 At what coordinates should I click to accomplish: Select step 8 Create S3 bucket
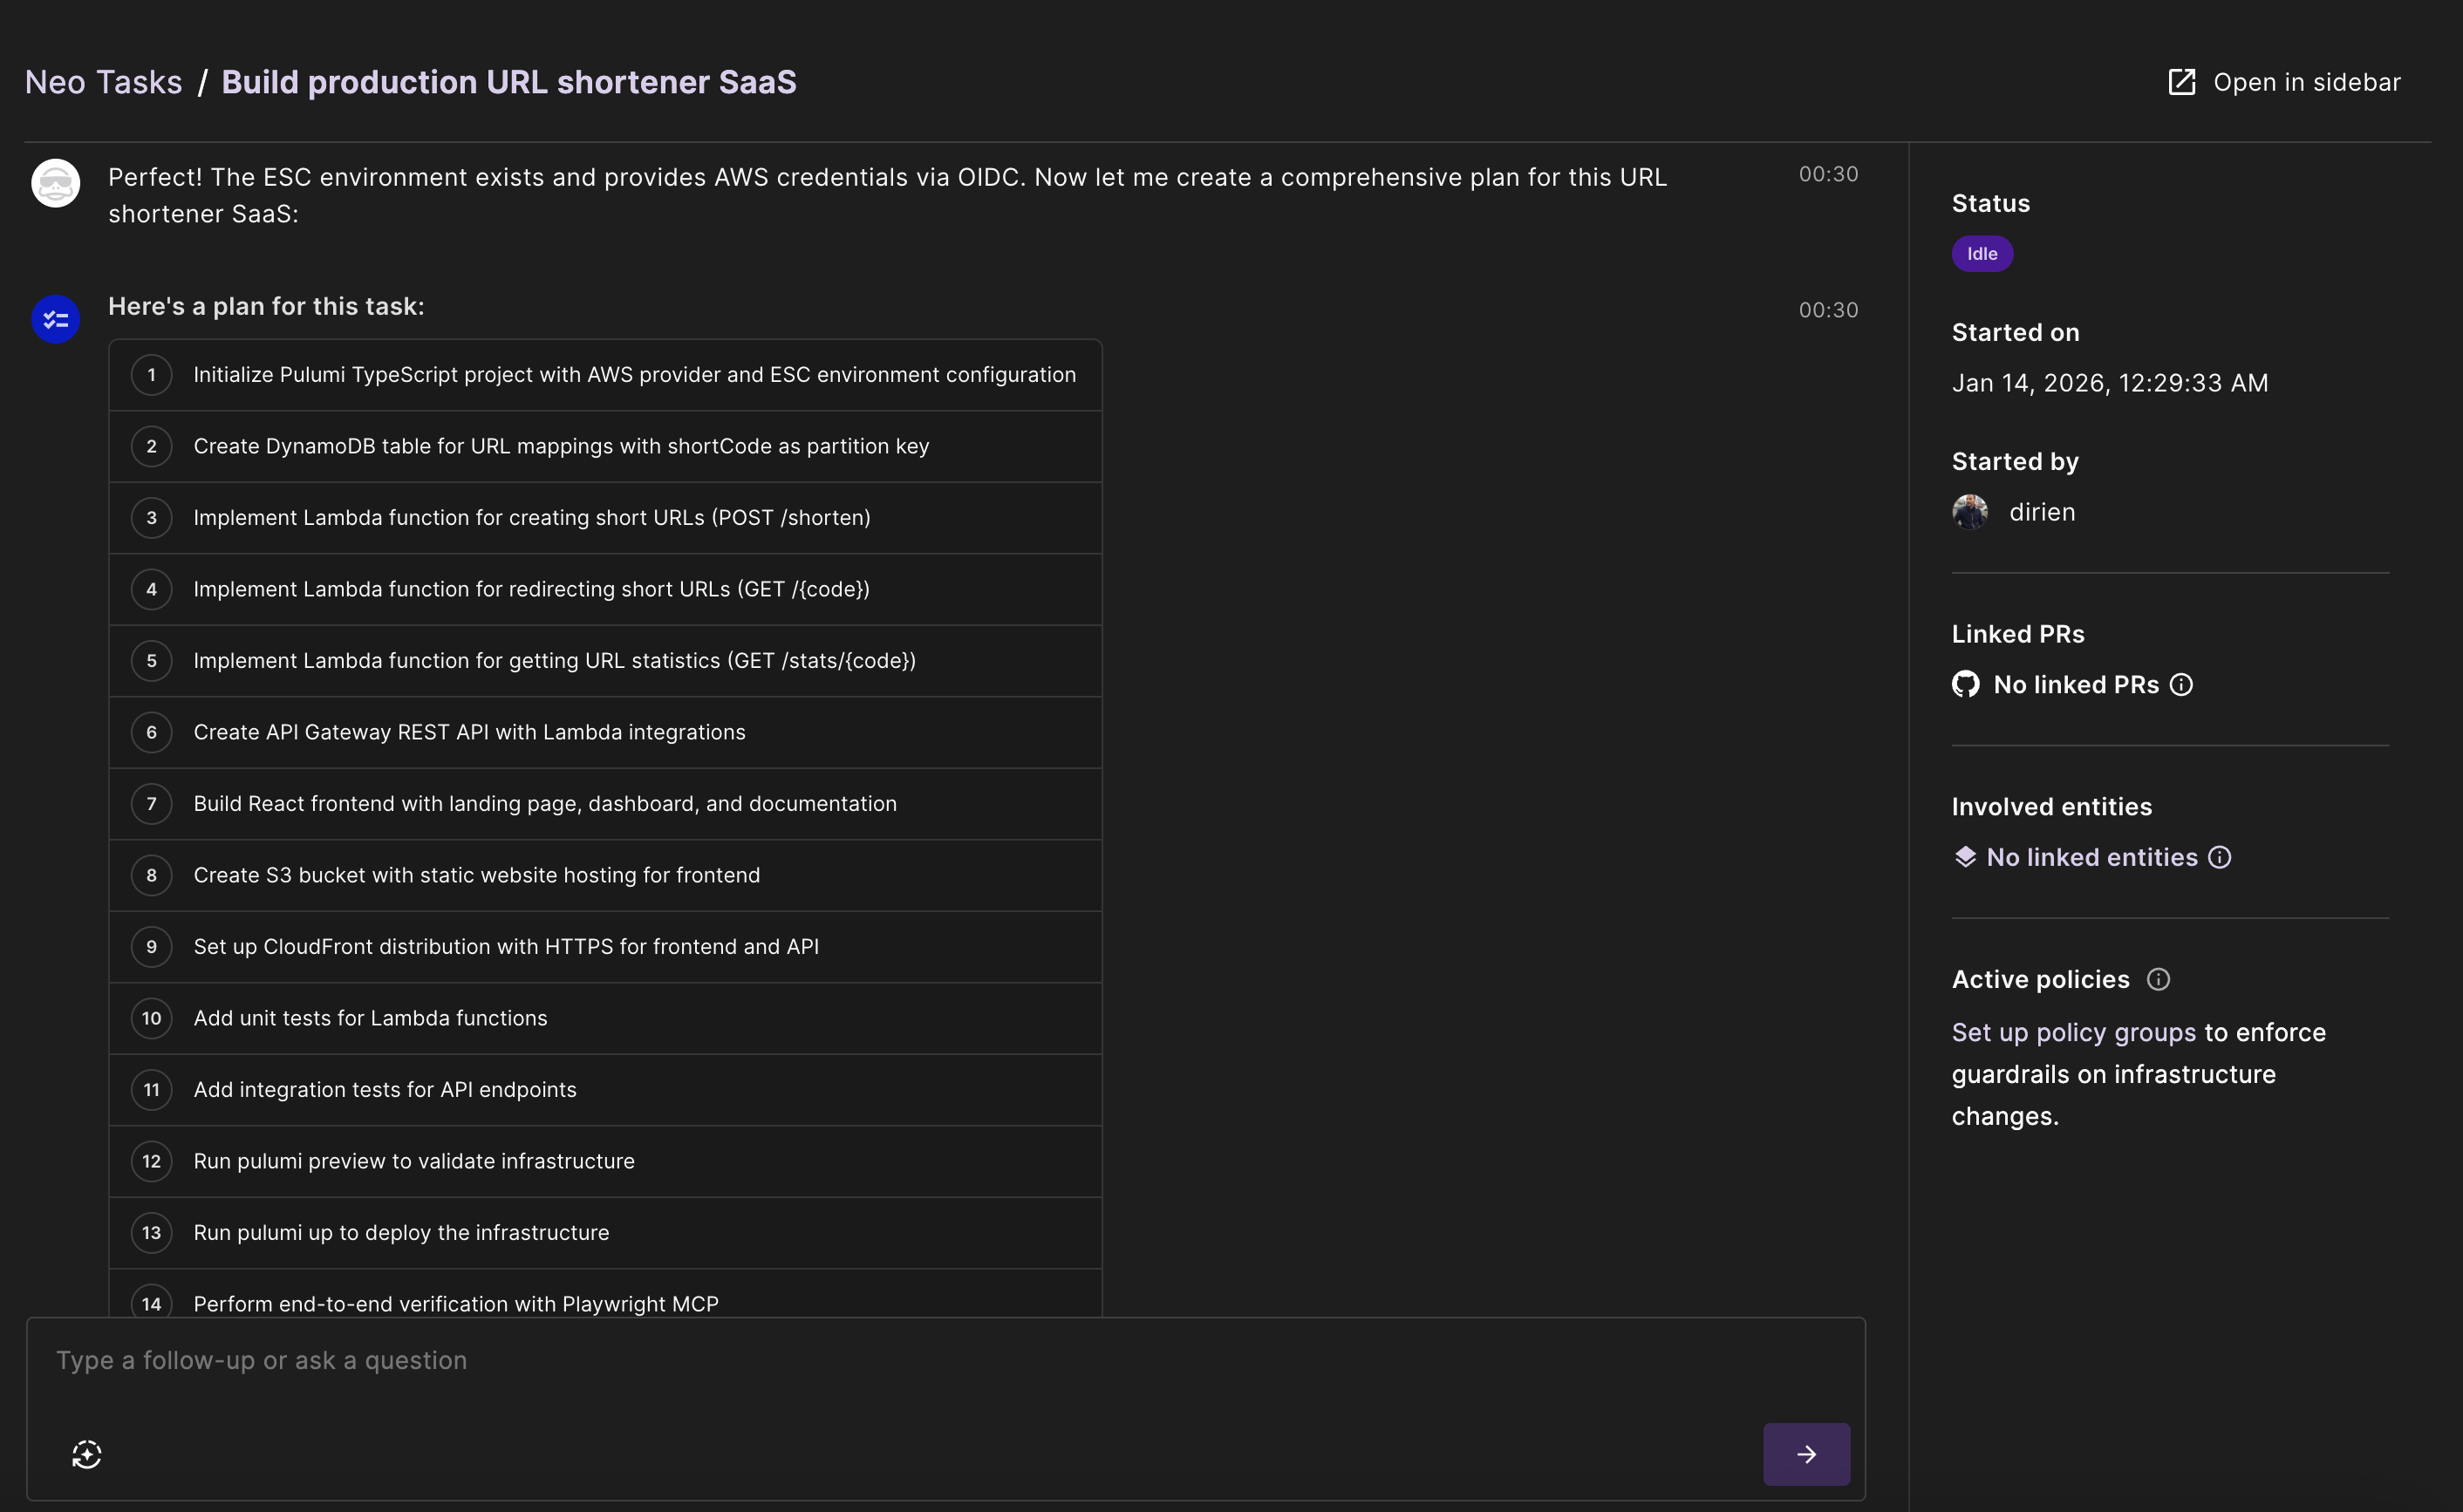pyautogui.click(x=605, y=875)
